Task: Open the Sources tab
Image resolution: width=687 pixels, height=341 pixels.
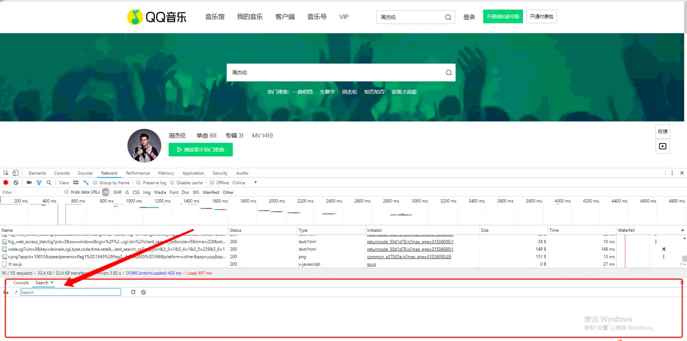Action: click(x=85, y=173)
